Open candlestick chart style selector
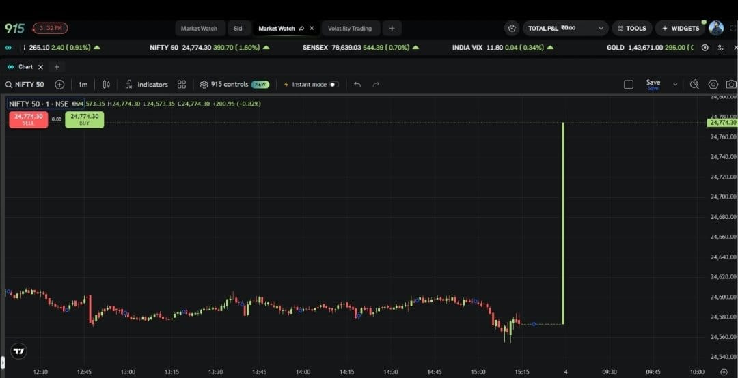 coord(107,85)
